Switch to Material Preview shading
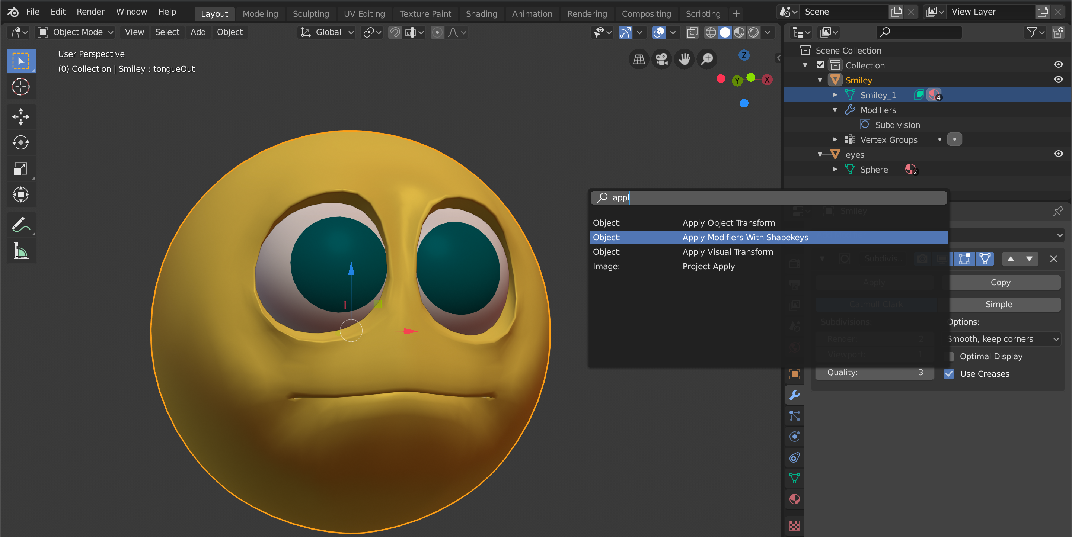Viewport: 1072px width, 537px height. 739,32
